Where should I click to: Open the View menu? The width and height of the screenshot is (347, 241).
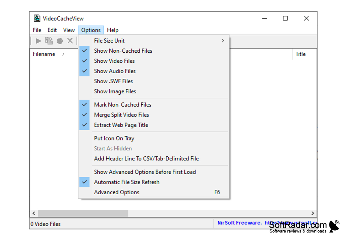69,30
